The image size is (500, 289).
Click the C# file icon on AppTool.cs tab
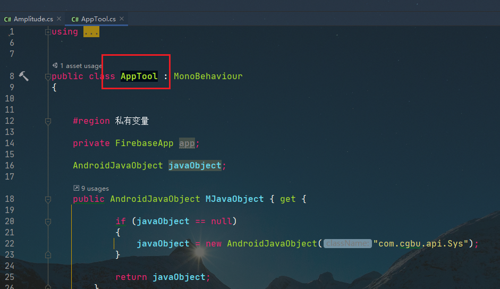tap(75, 20)
